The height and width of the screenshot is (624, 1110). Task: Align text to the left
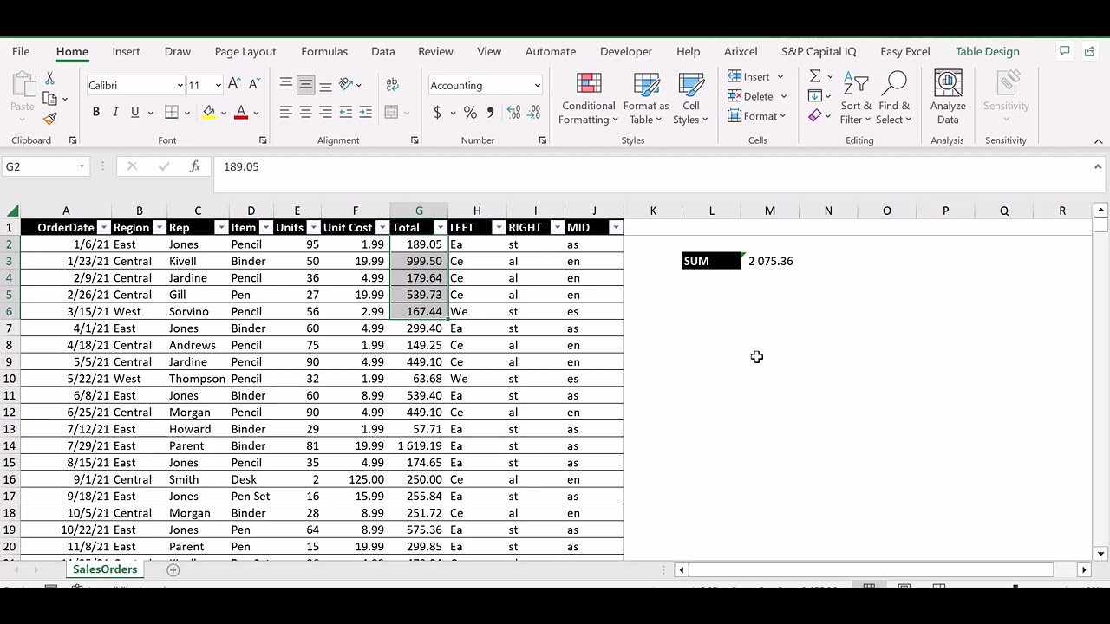click(x=286, y=112)
